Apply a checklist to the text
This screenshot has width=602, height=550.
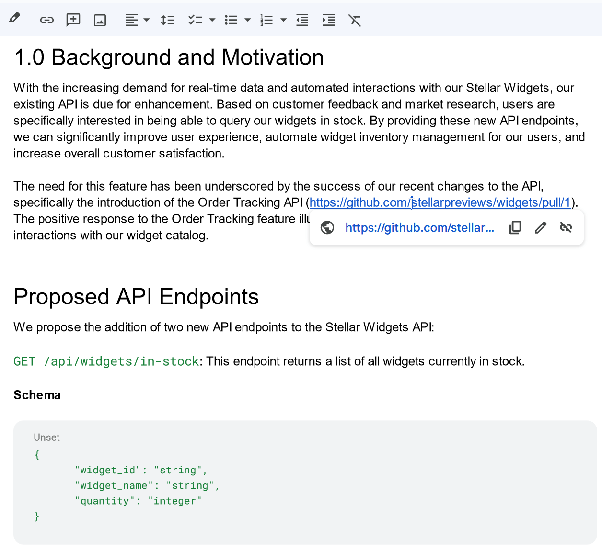coord(194,20)
